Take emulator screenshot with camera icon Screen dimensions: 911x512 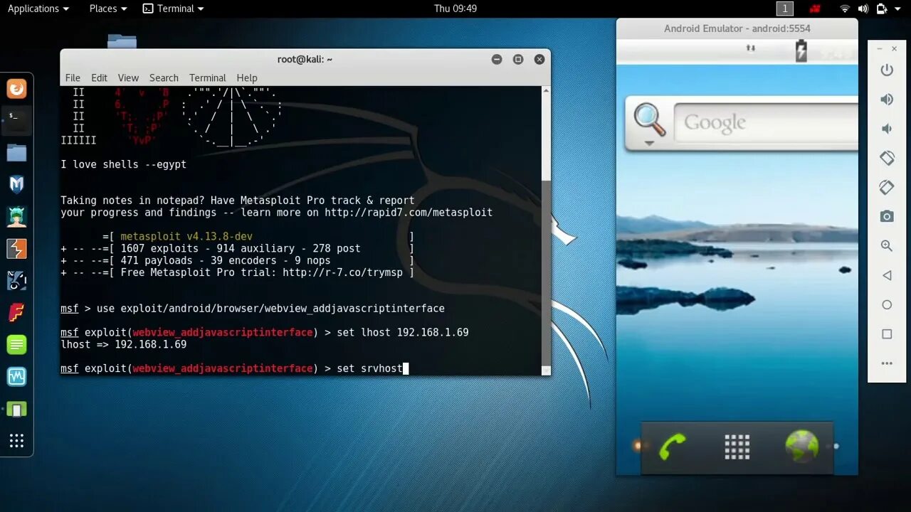887,216
